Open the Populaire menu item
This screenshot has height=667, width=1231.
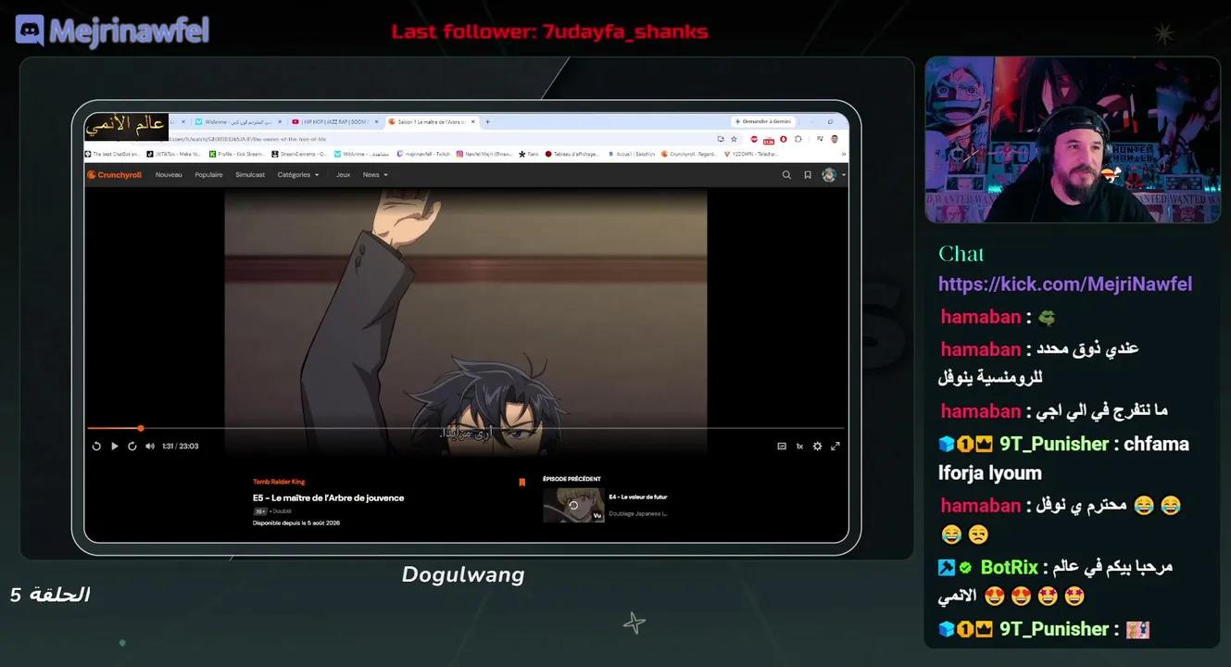click(x=208, y=174)
